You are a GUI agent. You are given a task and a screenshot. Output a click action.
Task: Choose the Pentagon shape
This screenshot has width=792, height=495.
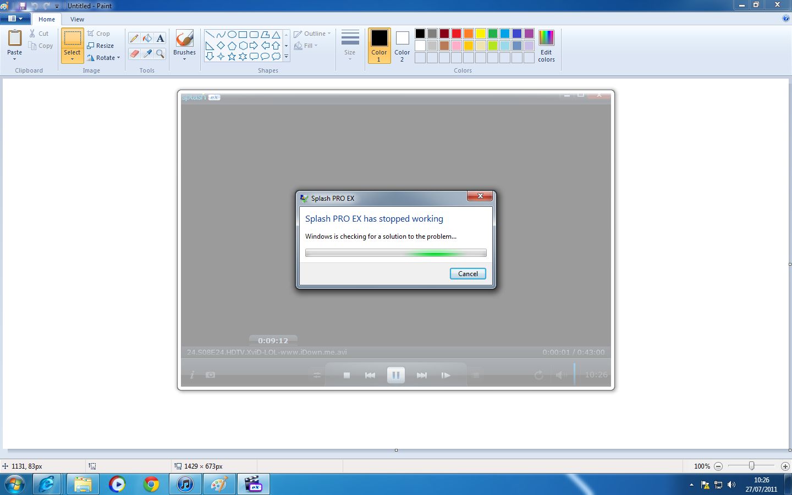[232, 46]
